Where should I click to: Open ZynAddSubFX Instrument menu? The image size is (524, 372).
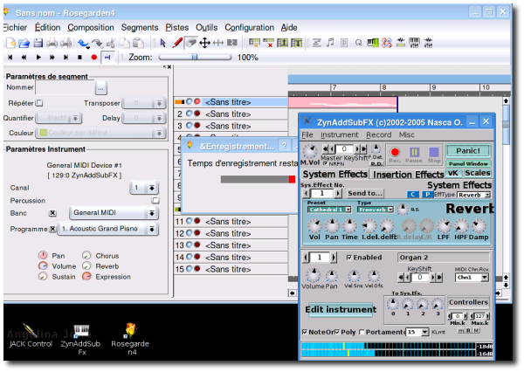pyautogui.click(x=340, y=134)
